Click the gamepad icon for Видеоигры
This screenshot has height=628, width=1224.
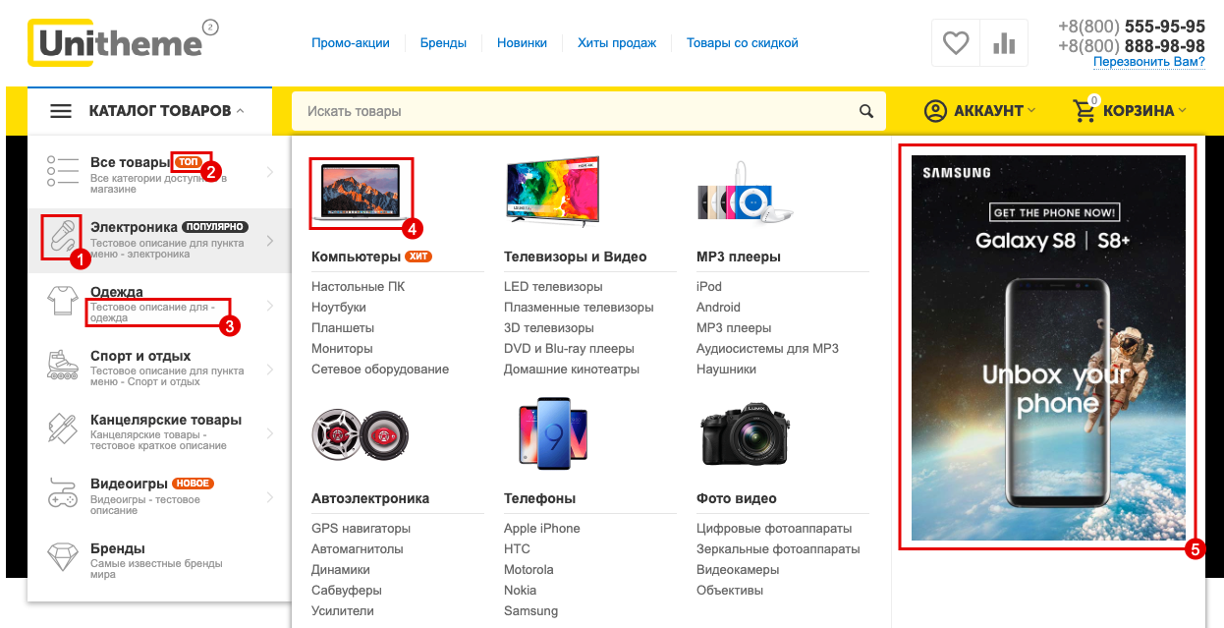point(62,493)
